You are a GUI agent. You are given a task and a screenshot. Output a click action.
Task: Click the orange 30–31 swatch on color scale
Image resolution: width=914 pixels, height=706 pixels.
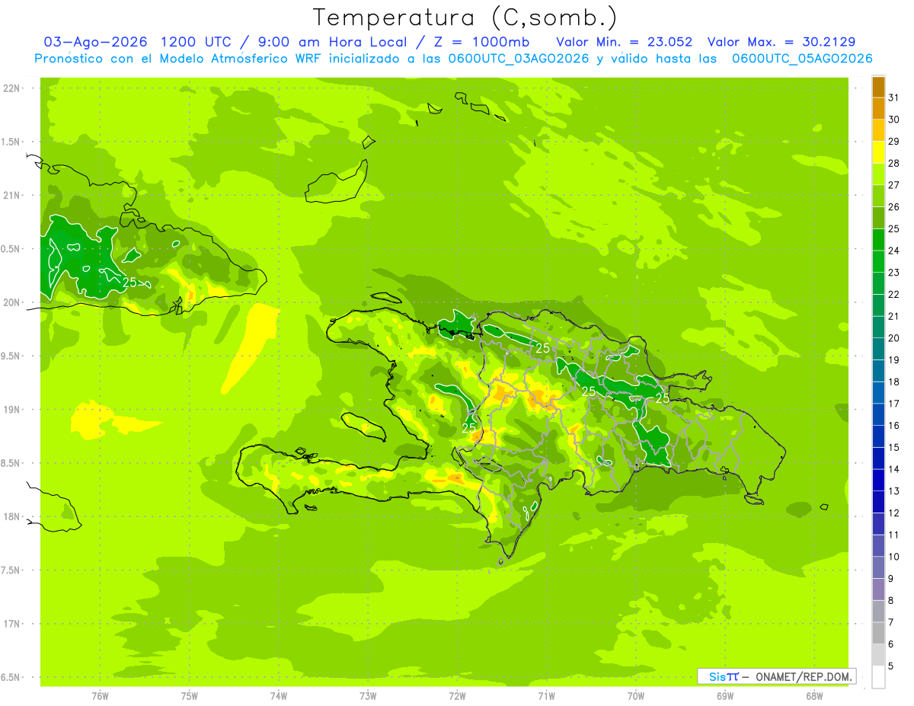click(878, 108)
